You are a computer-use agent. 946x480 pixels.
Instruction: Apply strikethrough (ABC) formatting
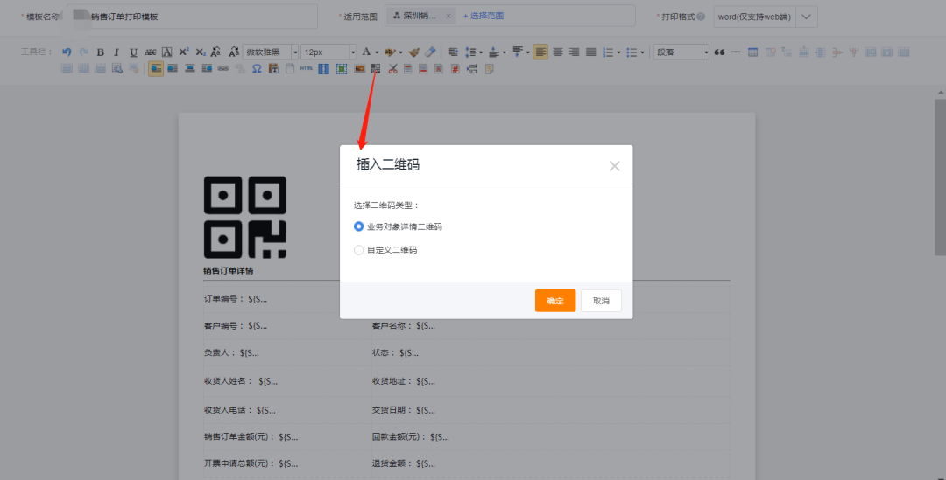[151, 52]
